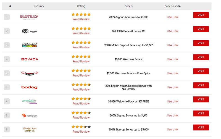Select the Sloto Cash logo
221x139 pixels.
tap(30, 45)
